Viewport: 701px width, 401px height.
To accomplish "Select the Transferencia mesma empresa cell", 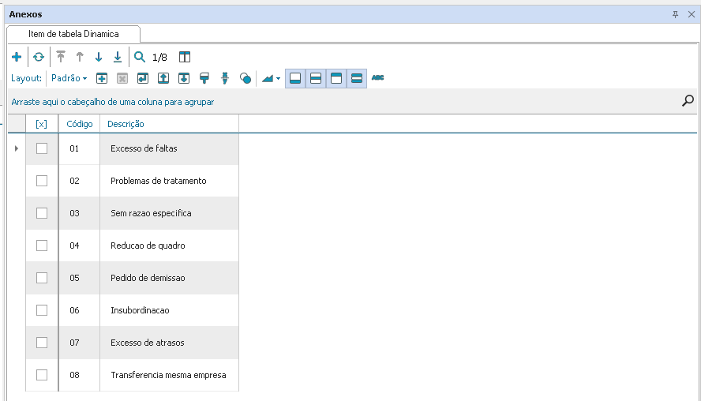I will [170, 375].
